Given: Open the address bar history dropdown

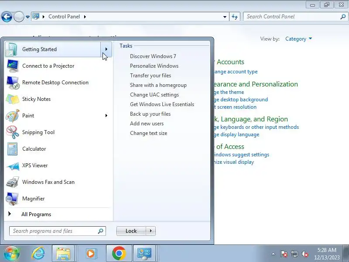Looking at the screenshot, I should (225, 17).
